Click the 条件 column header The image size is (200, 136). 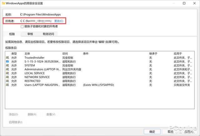(x=86, y=54)
